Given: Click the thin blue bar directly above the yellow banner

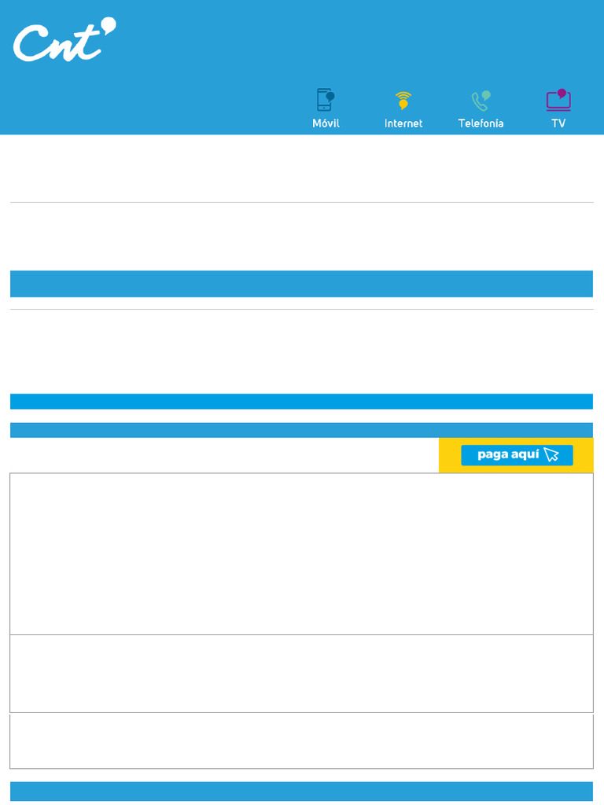Looking at the screenshot, I should [x=301, y=430].
